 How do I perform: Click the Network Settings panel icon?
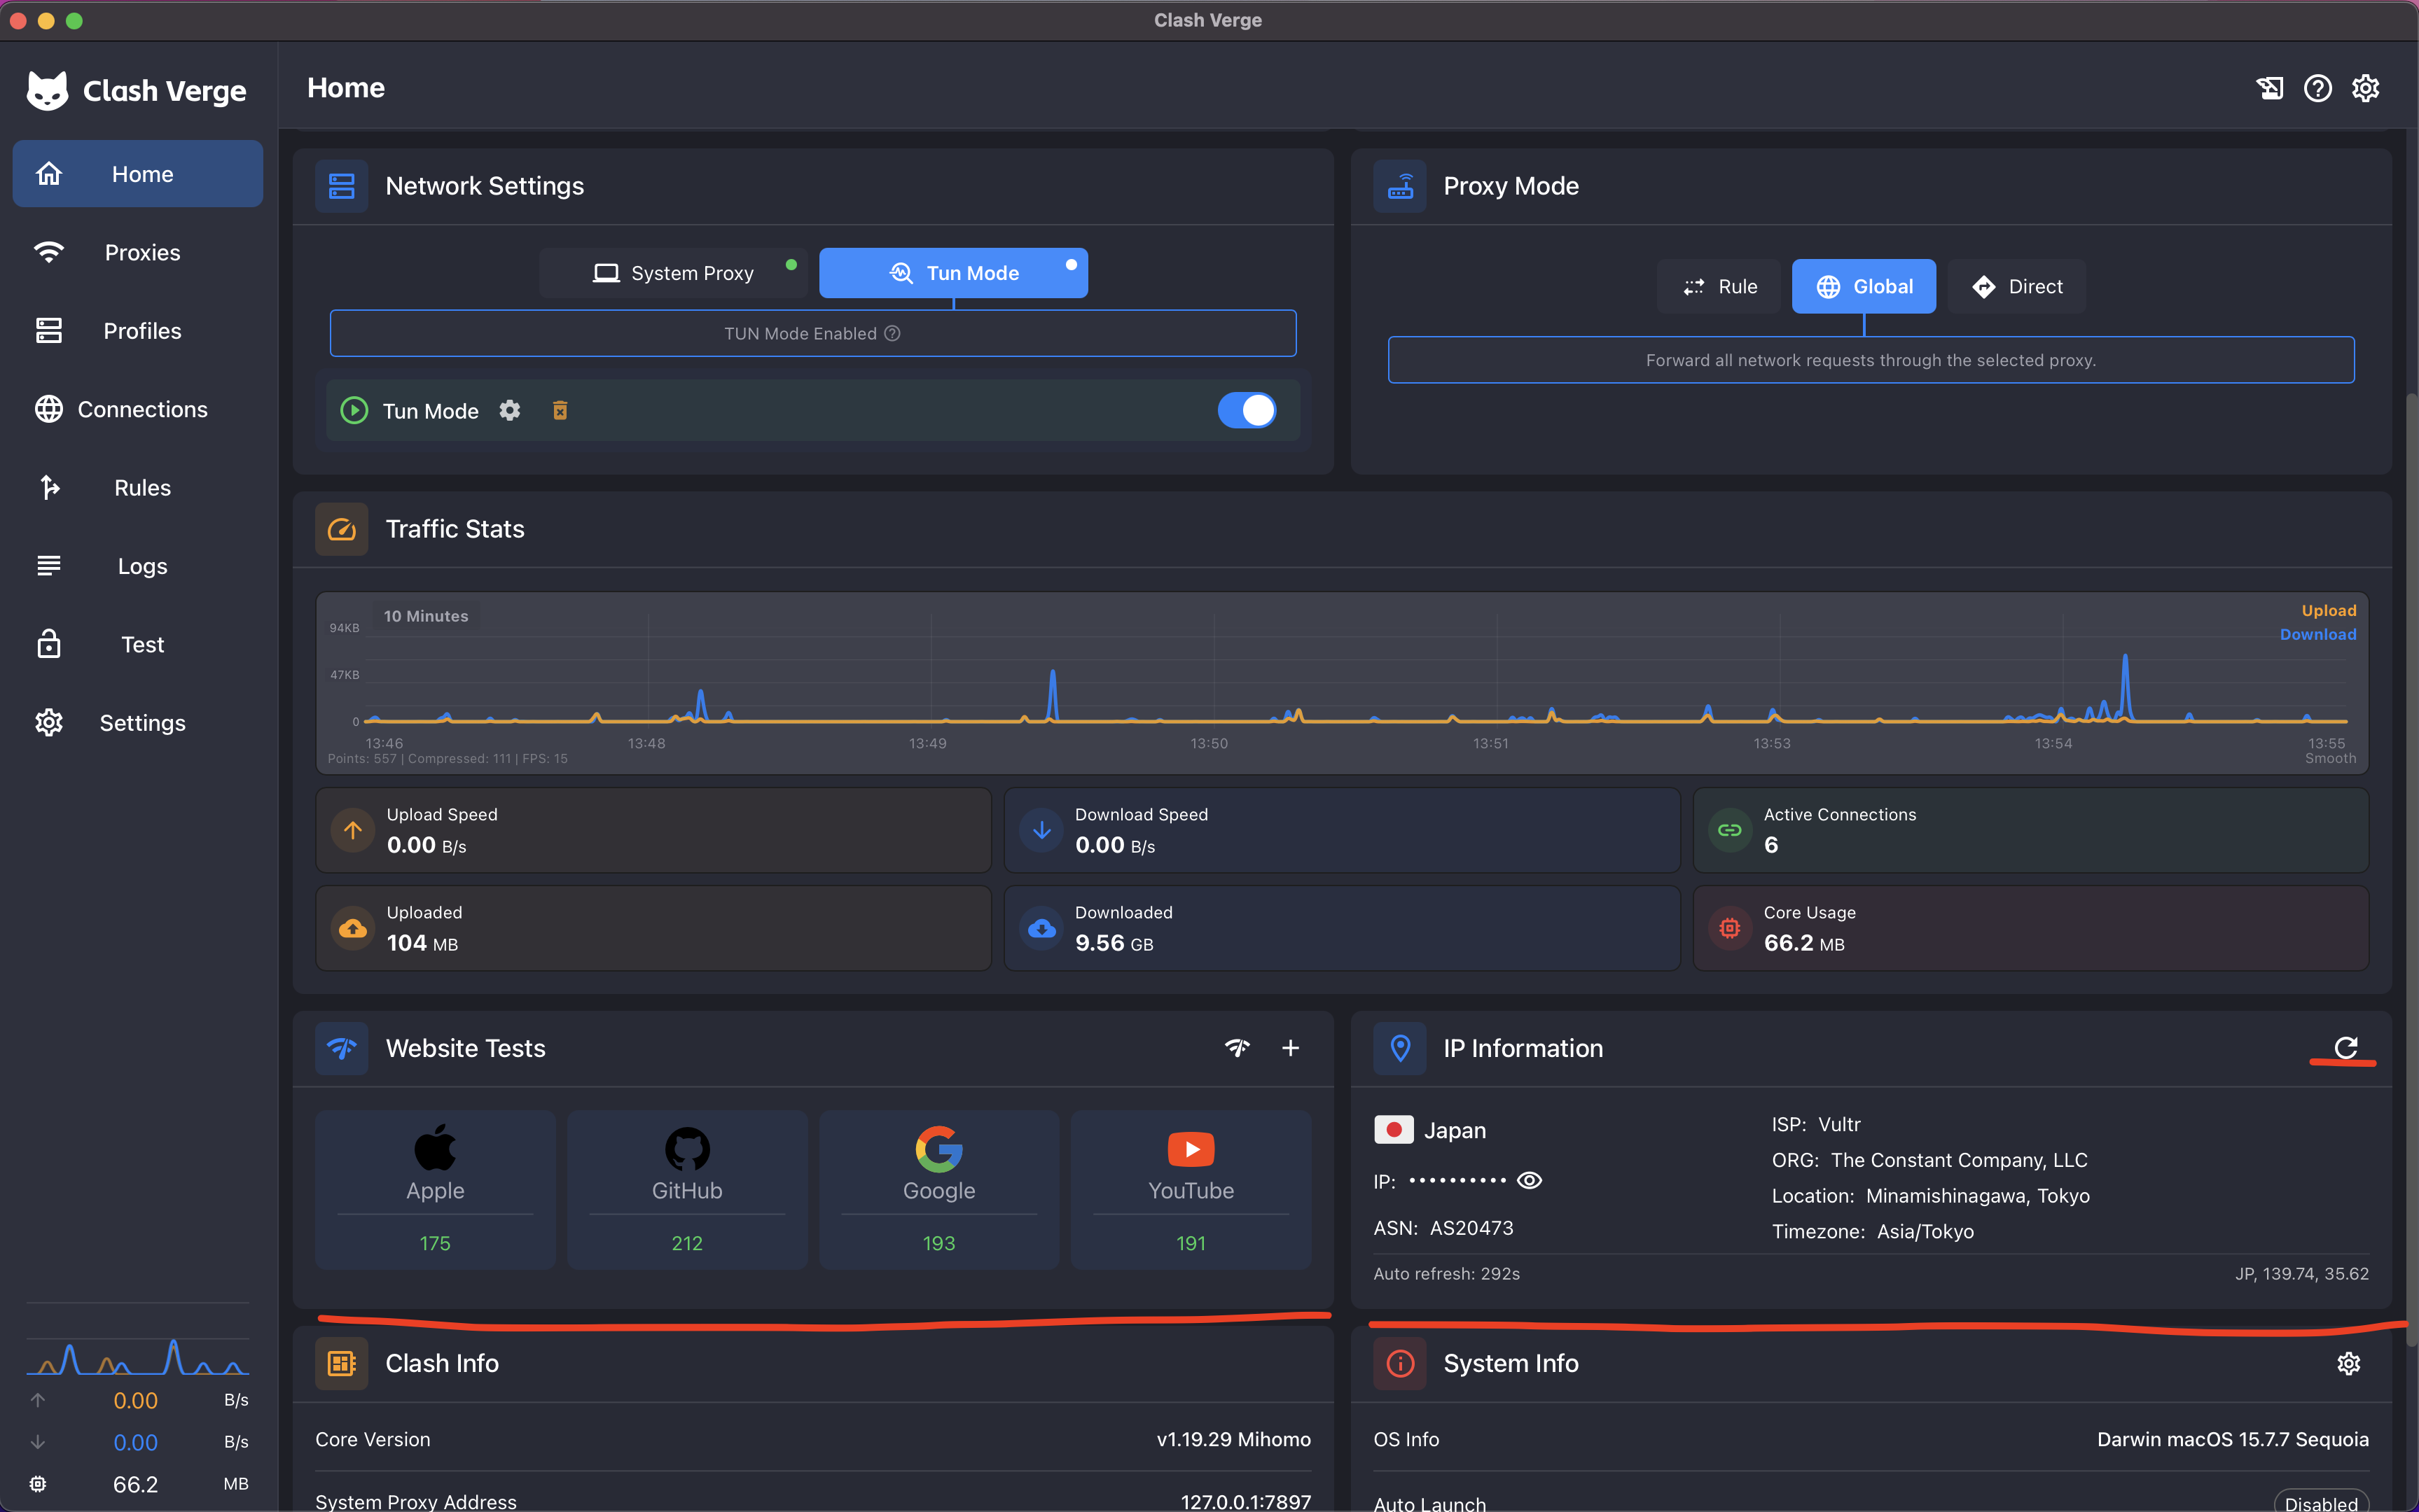click(342, 186)
